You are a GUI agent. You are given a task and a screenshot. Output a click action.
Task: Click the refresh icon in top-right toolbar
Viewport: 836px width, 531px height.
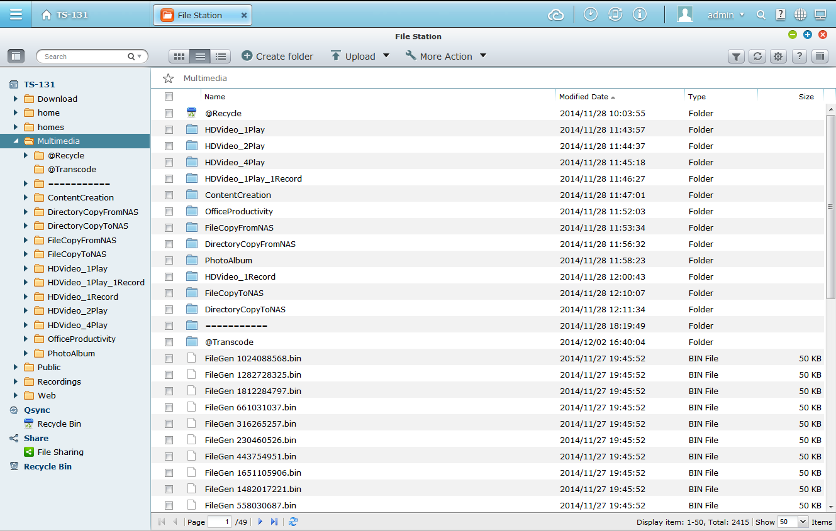coord(758,57)
